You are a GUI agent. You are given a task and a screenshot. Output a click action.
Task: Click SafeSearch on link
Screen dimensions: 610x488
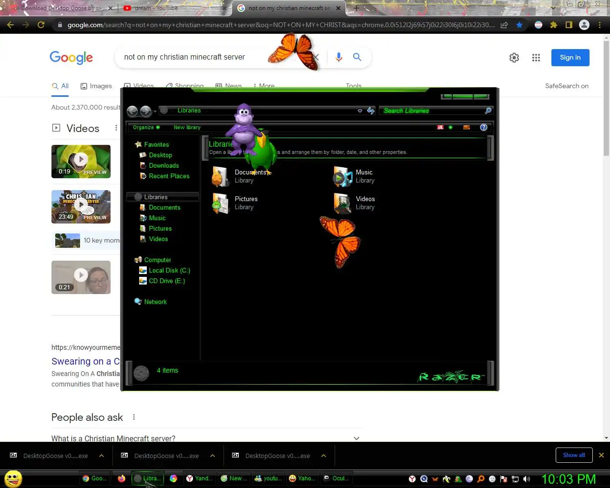click(567, 86)
